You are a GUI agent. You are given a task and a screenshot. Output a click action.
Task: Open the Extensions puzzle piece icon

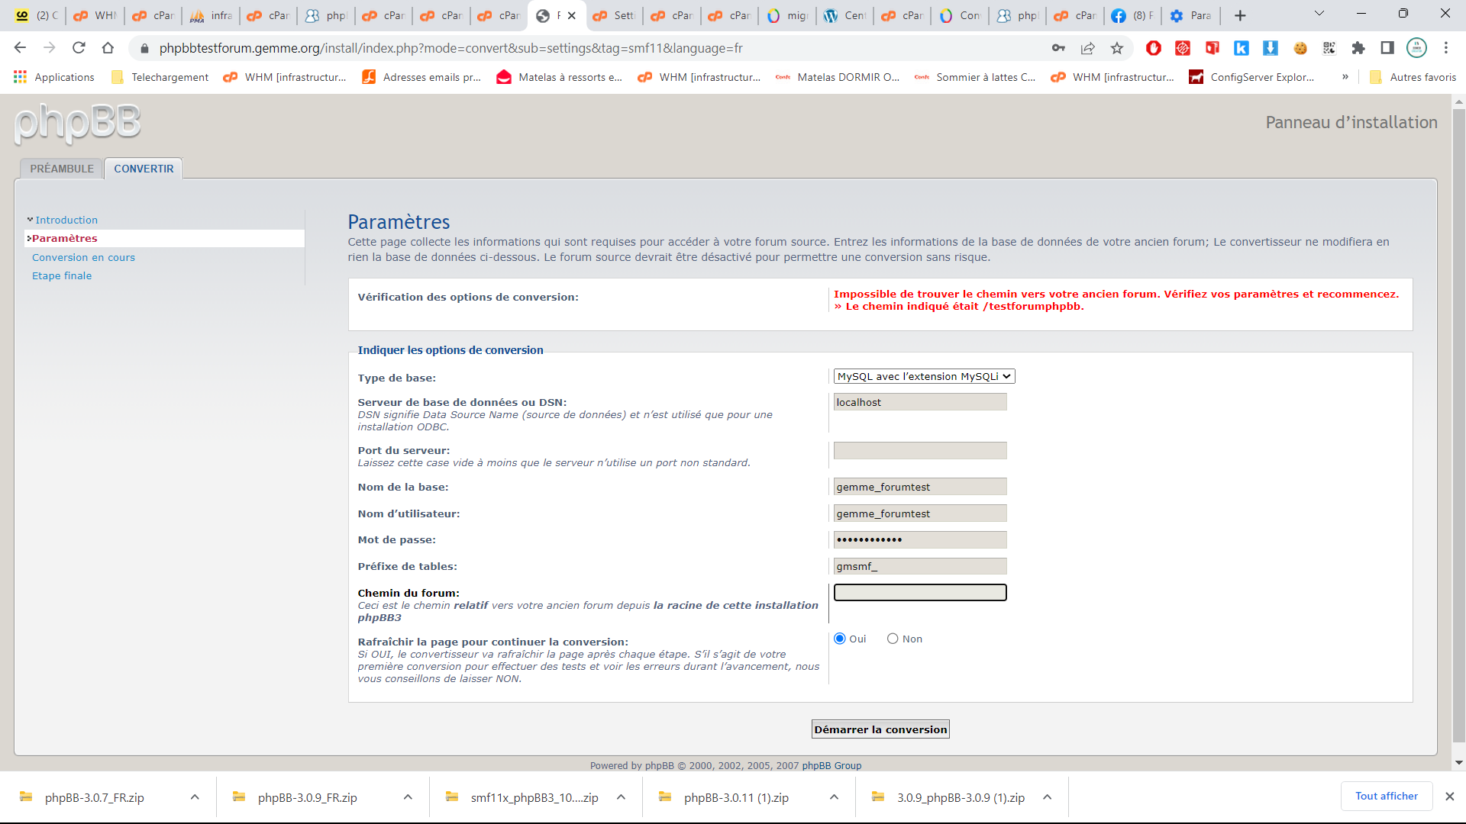[1358, 48]
